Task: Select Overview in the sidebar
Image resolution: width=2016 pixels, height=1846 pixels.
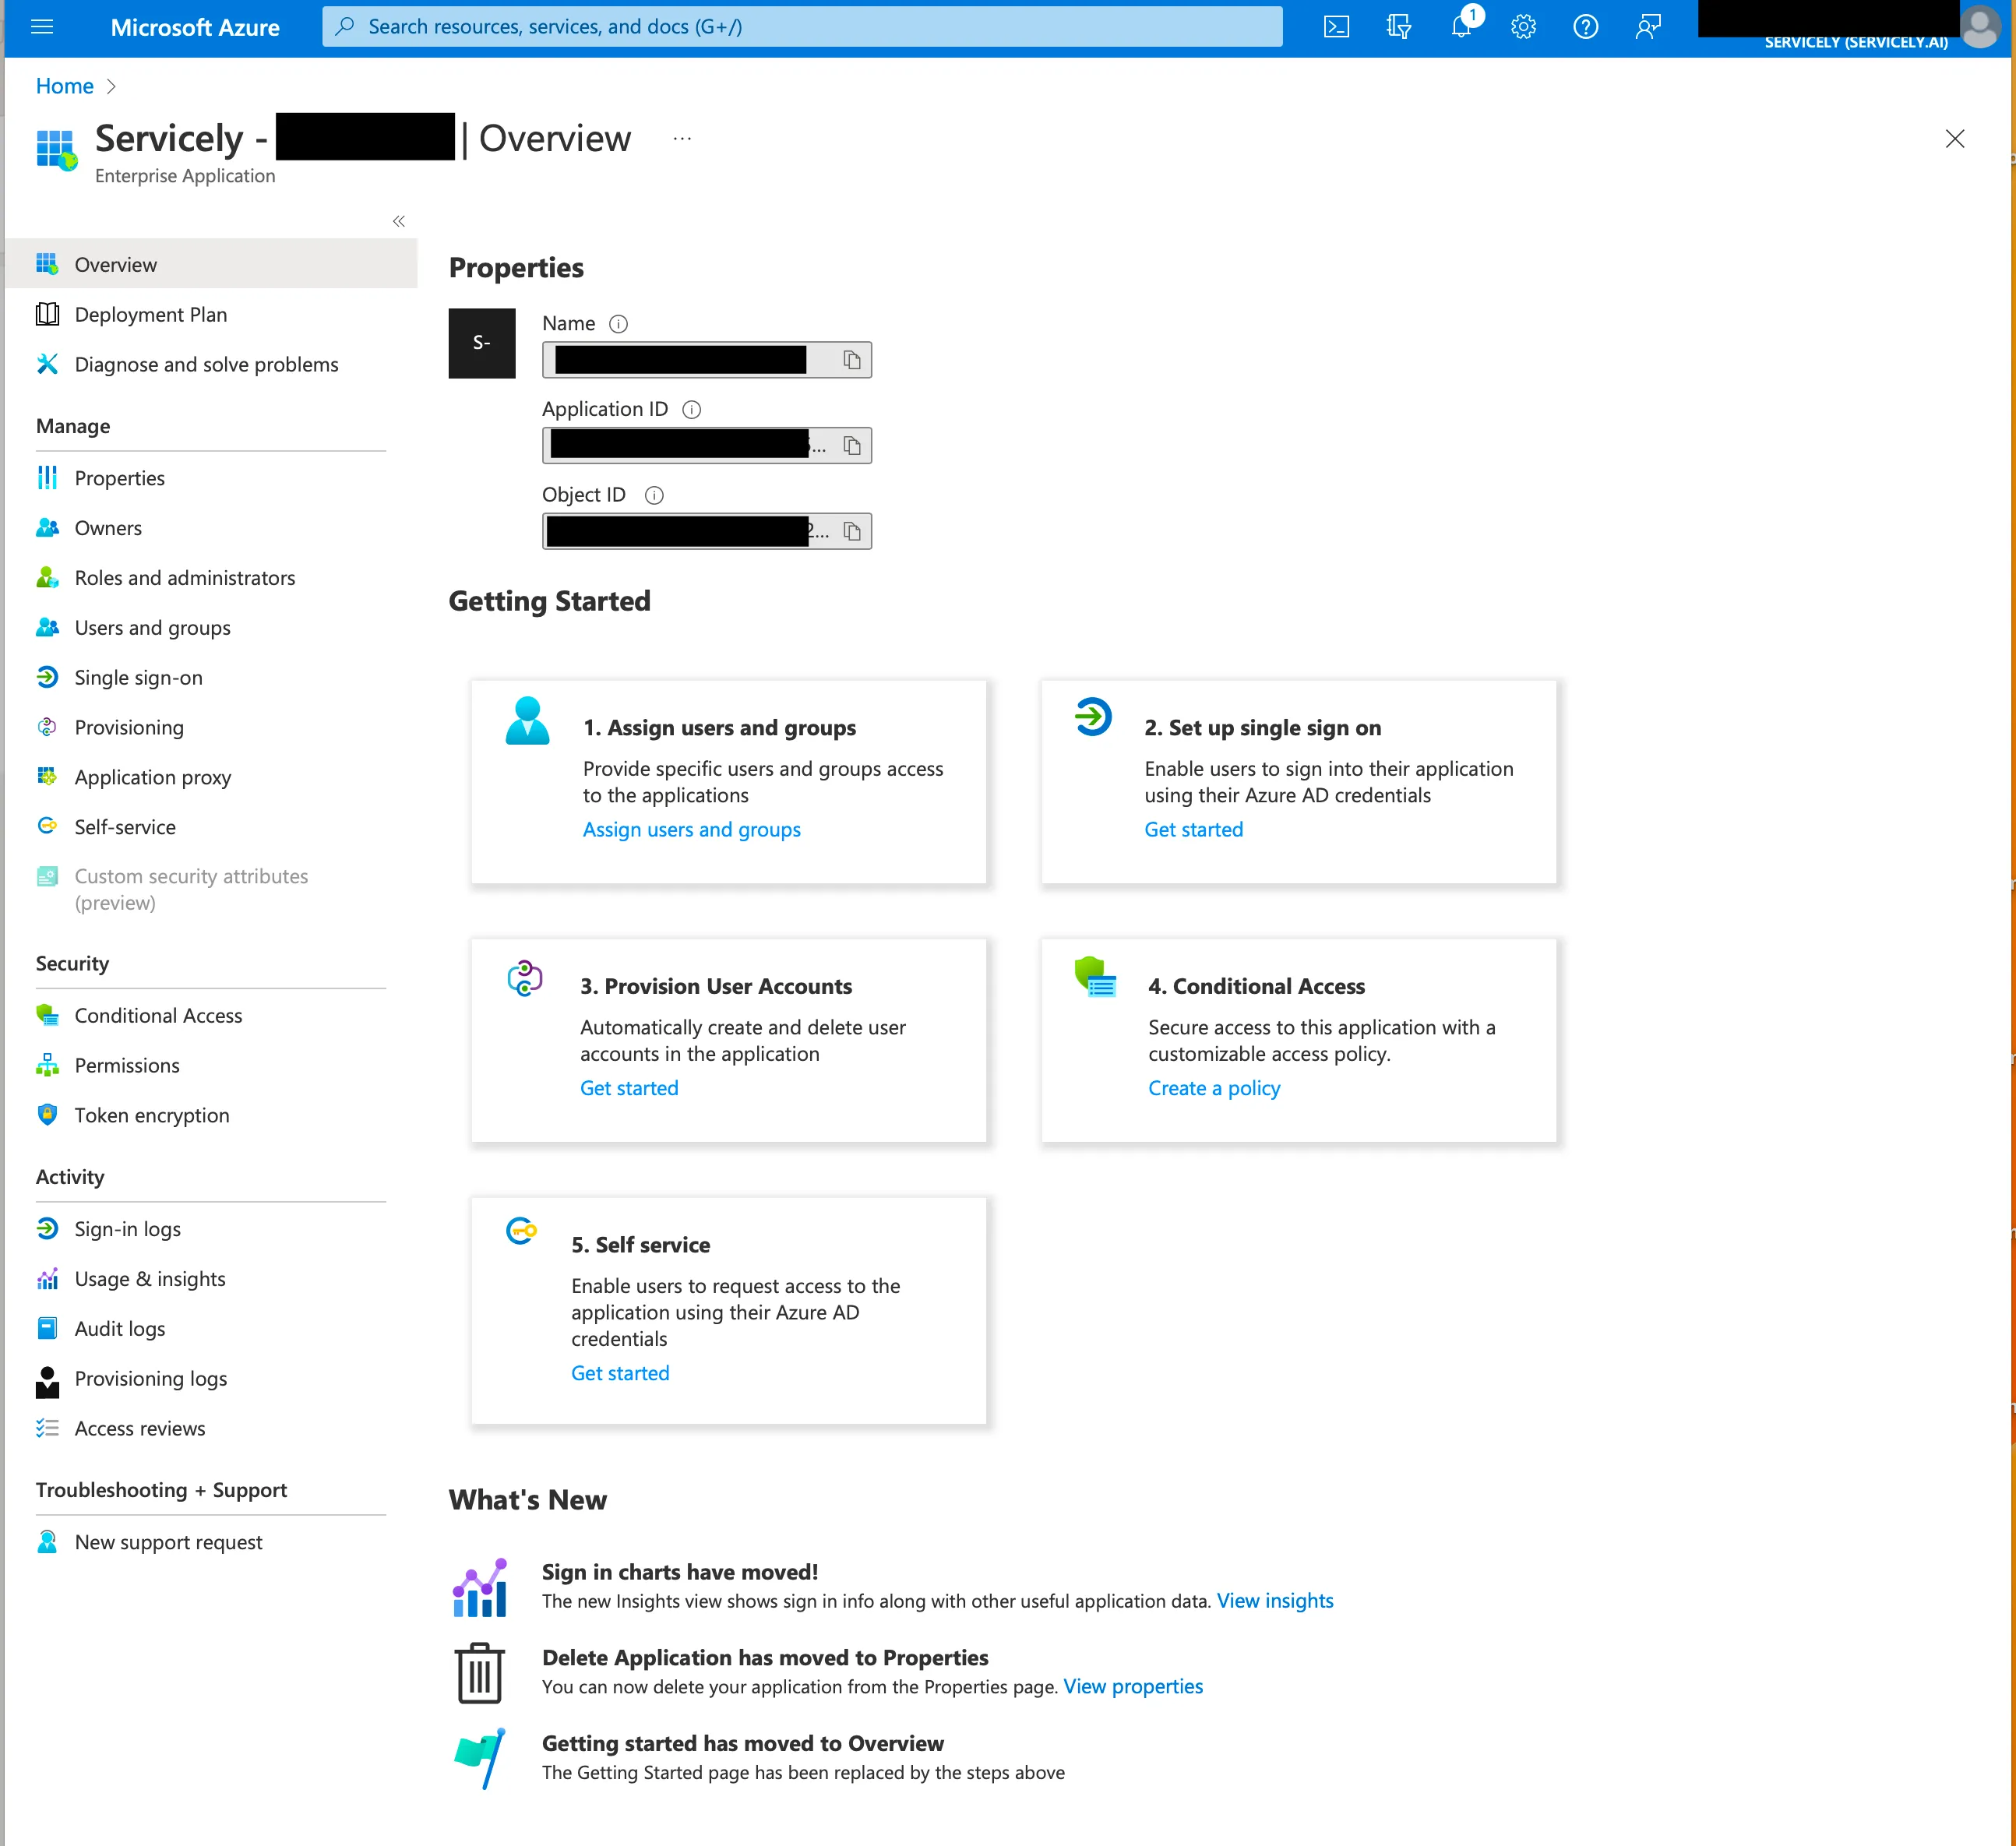Action: click(x=211, y=264)
